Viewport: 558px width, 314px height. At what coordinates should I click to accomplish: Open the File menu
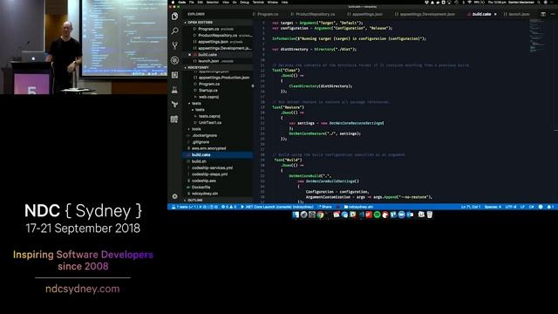192,2
